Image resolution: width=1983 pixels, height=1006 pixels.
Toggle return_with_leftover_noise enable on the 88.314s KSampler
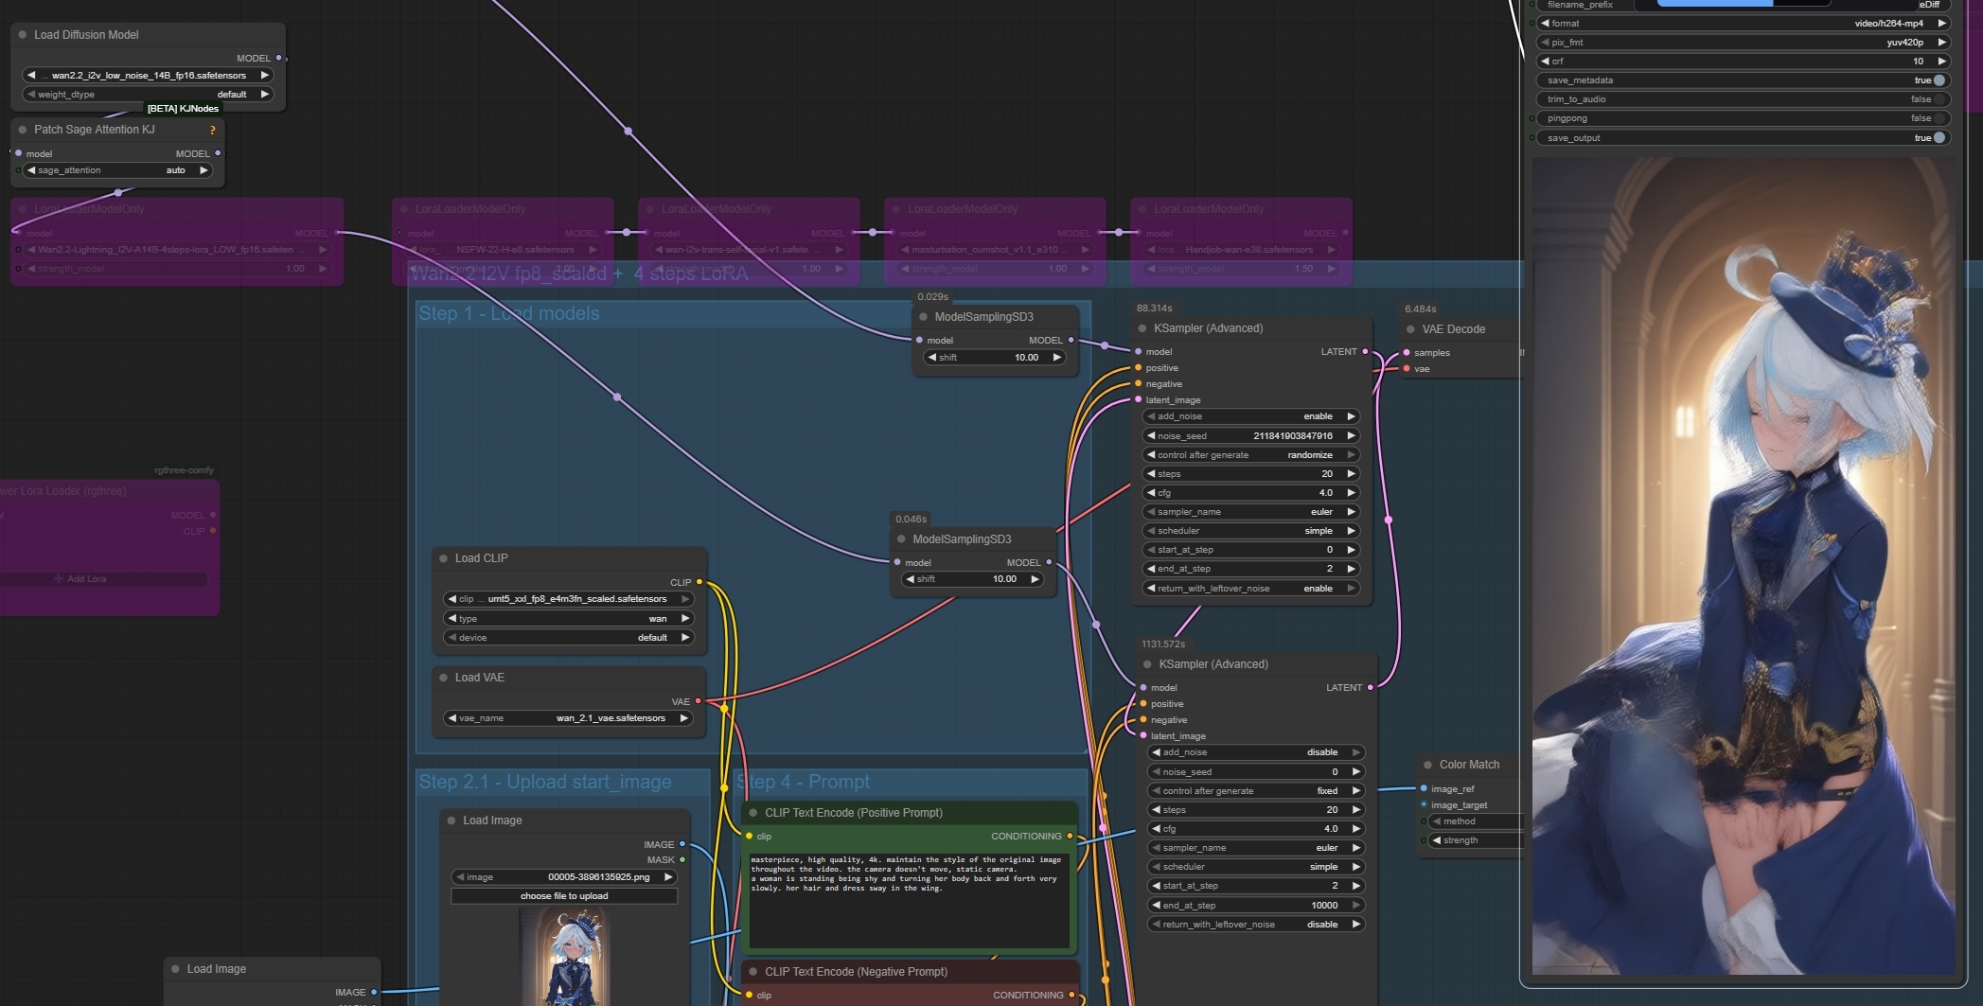click(1251, 589)
